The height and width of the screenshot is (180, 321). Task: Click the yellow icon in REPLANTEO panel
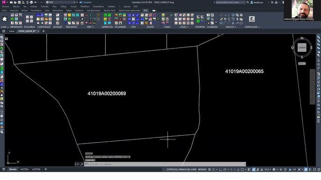click(x=69, y=15)
